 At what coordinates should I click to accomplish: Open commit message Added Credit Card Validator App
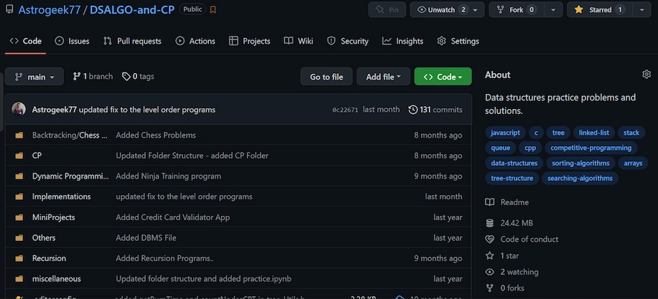172,217
